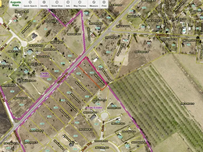Launch Street View from the toolbar
Image resolution: width=203 pixels, height=152 pixels.
point(57,4)
